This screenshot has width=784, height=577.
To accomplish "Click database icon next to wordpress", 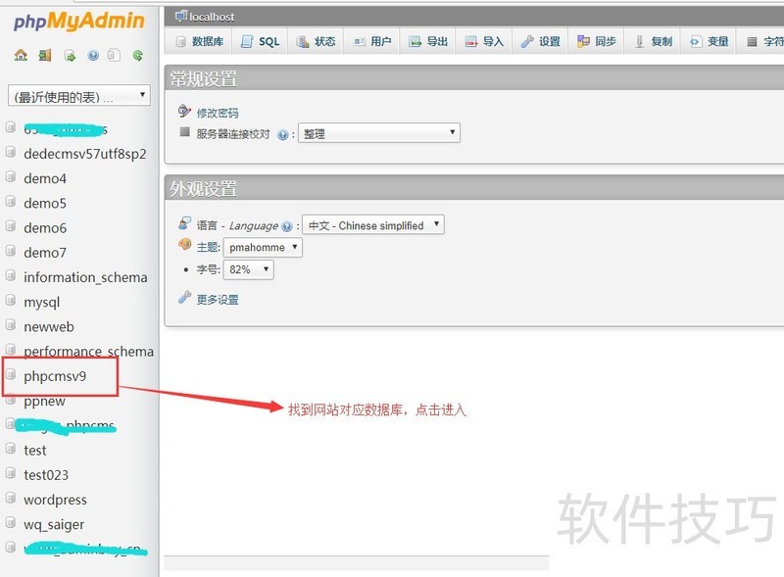I will 11,498.
